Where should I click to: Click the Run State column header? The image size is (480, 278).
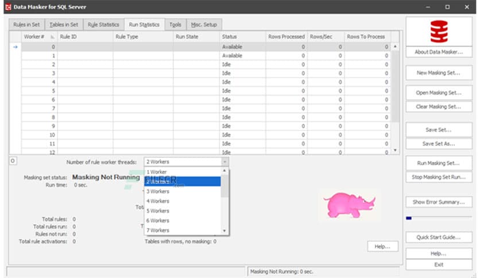pyautogui.click(x=196, y=37)
